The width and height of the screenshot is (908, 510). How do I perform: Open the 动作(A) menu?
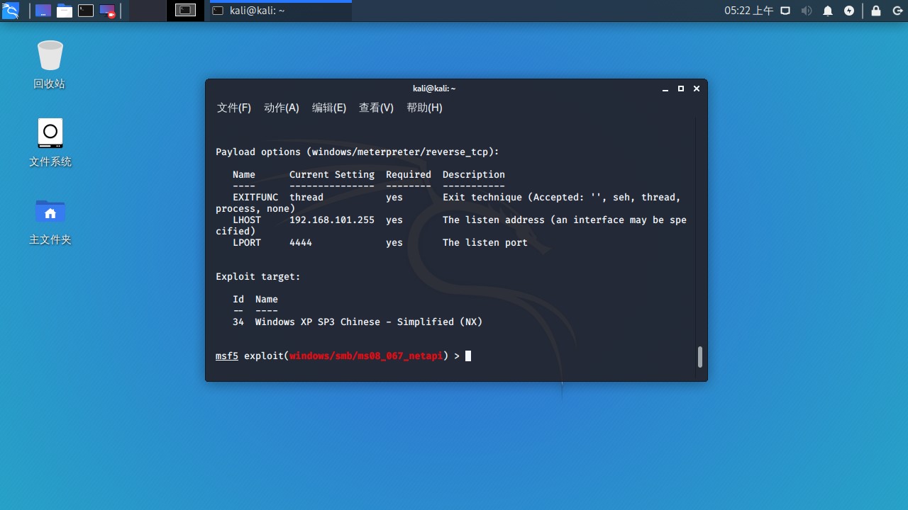click(282, 108)
